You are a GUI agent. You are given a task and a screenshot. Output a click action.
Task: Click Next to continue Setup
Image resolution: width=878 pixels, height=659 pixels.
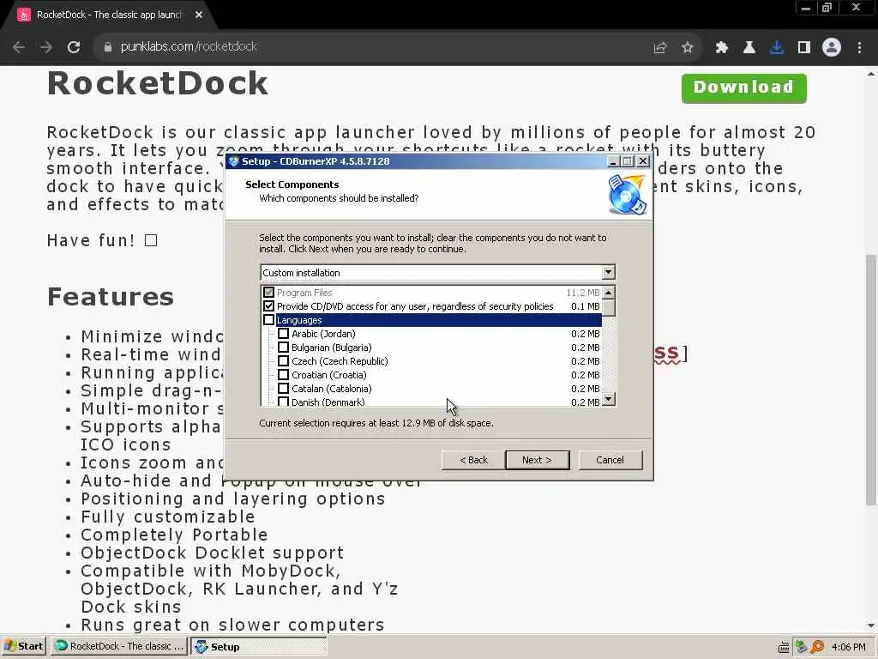pyautogui.click(x=538, y=460)
